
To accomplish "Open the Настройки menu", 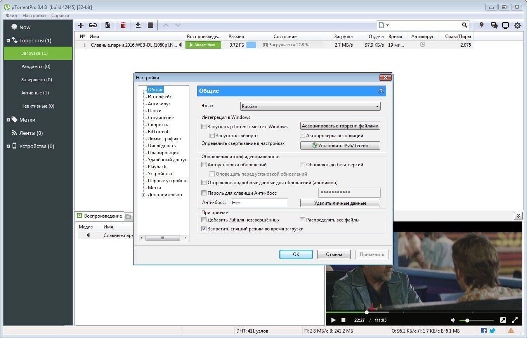I will coord(34,15).
